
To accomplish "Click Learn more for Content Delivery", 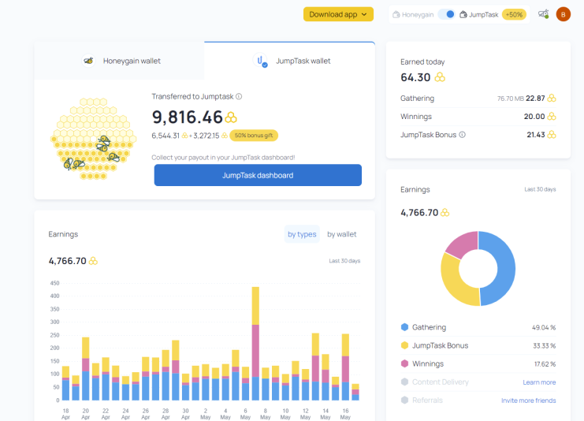I will click(539, 382).
